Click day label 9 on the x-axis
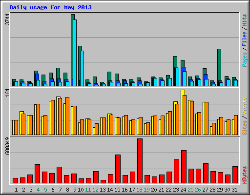This screenshot has height=195, width=250. [x=75, y=190]
